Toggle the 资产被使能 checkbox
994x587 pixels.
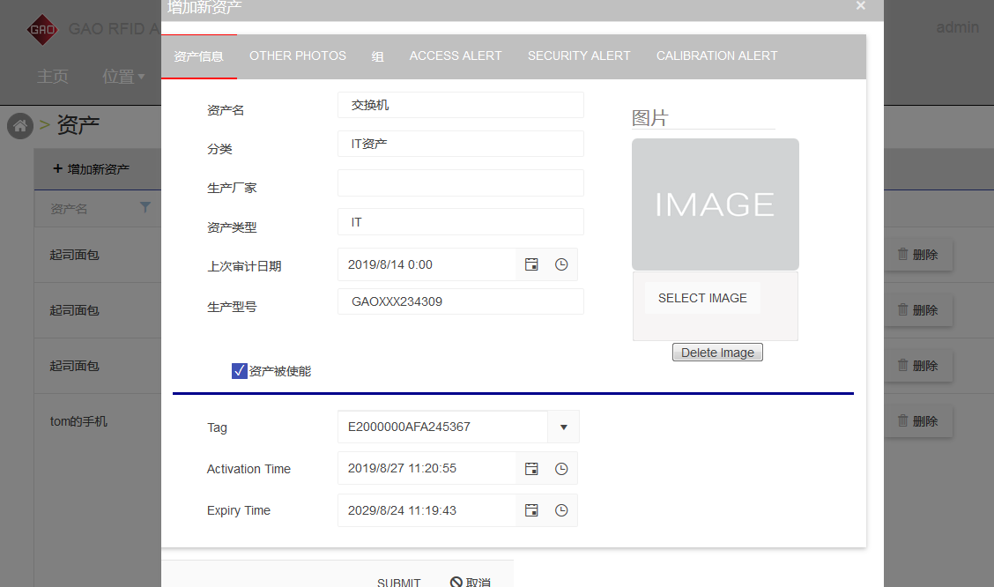[x=239, y=371]
